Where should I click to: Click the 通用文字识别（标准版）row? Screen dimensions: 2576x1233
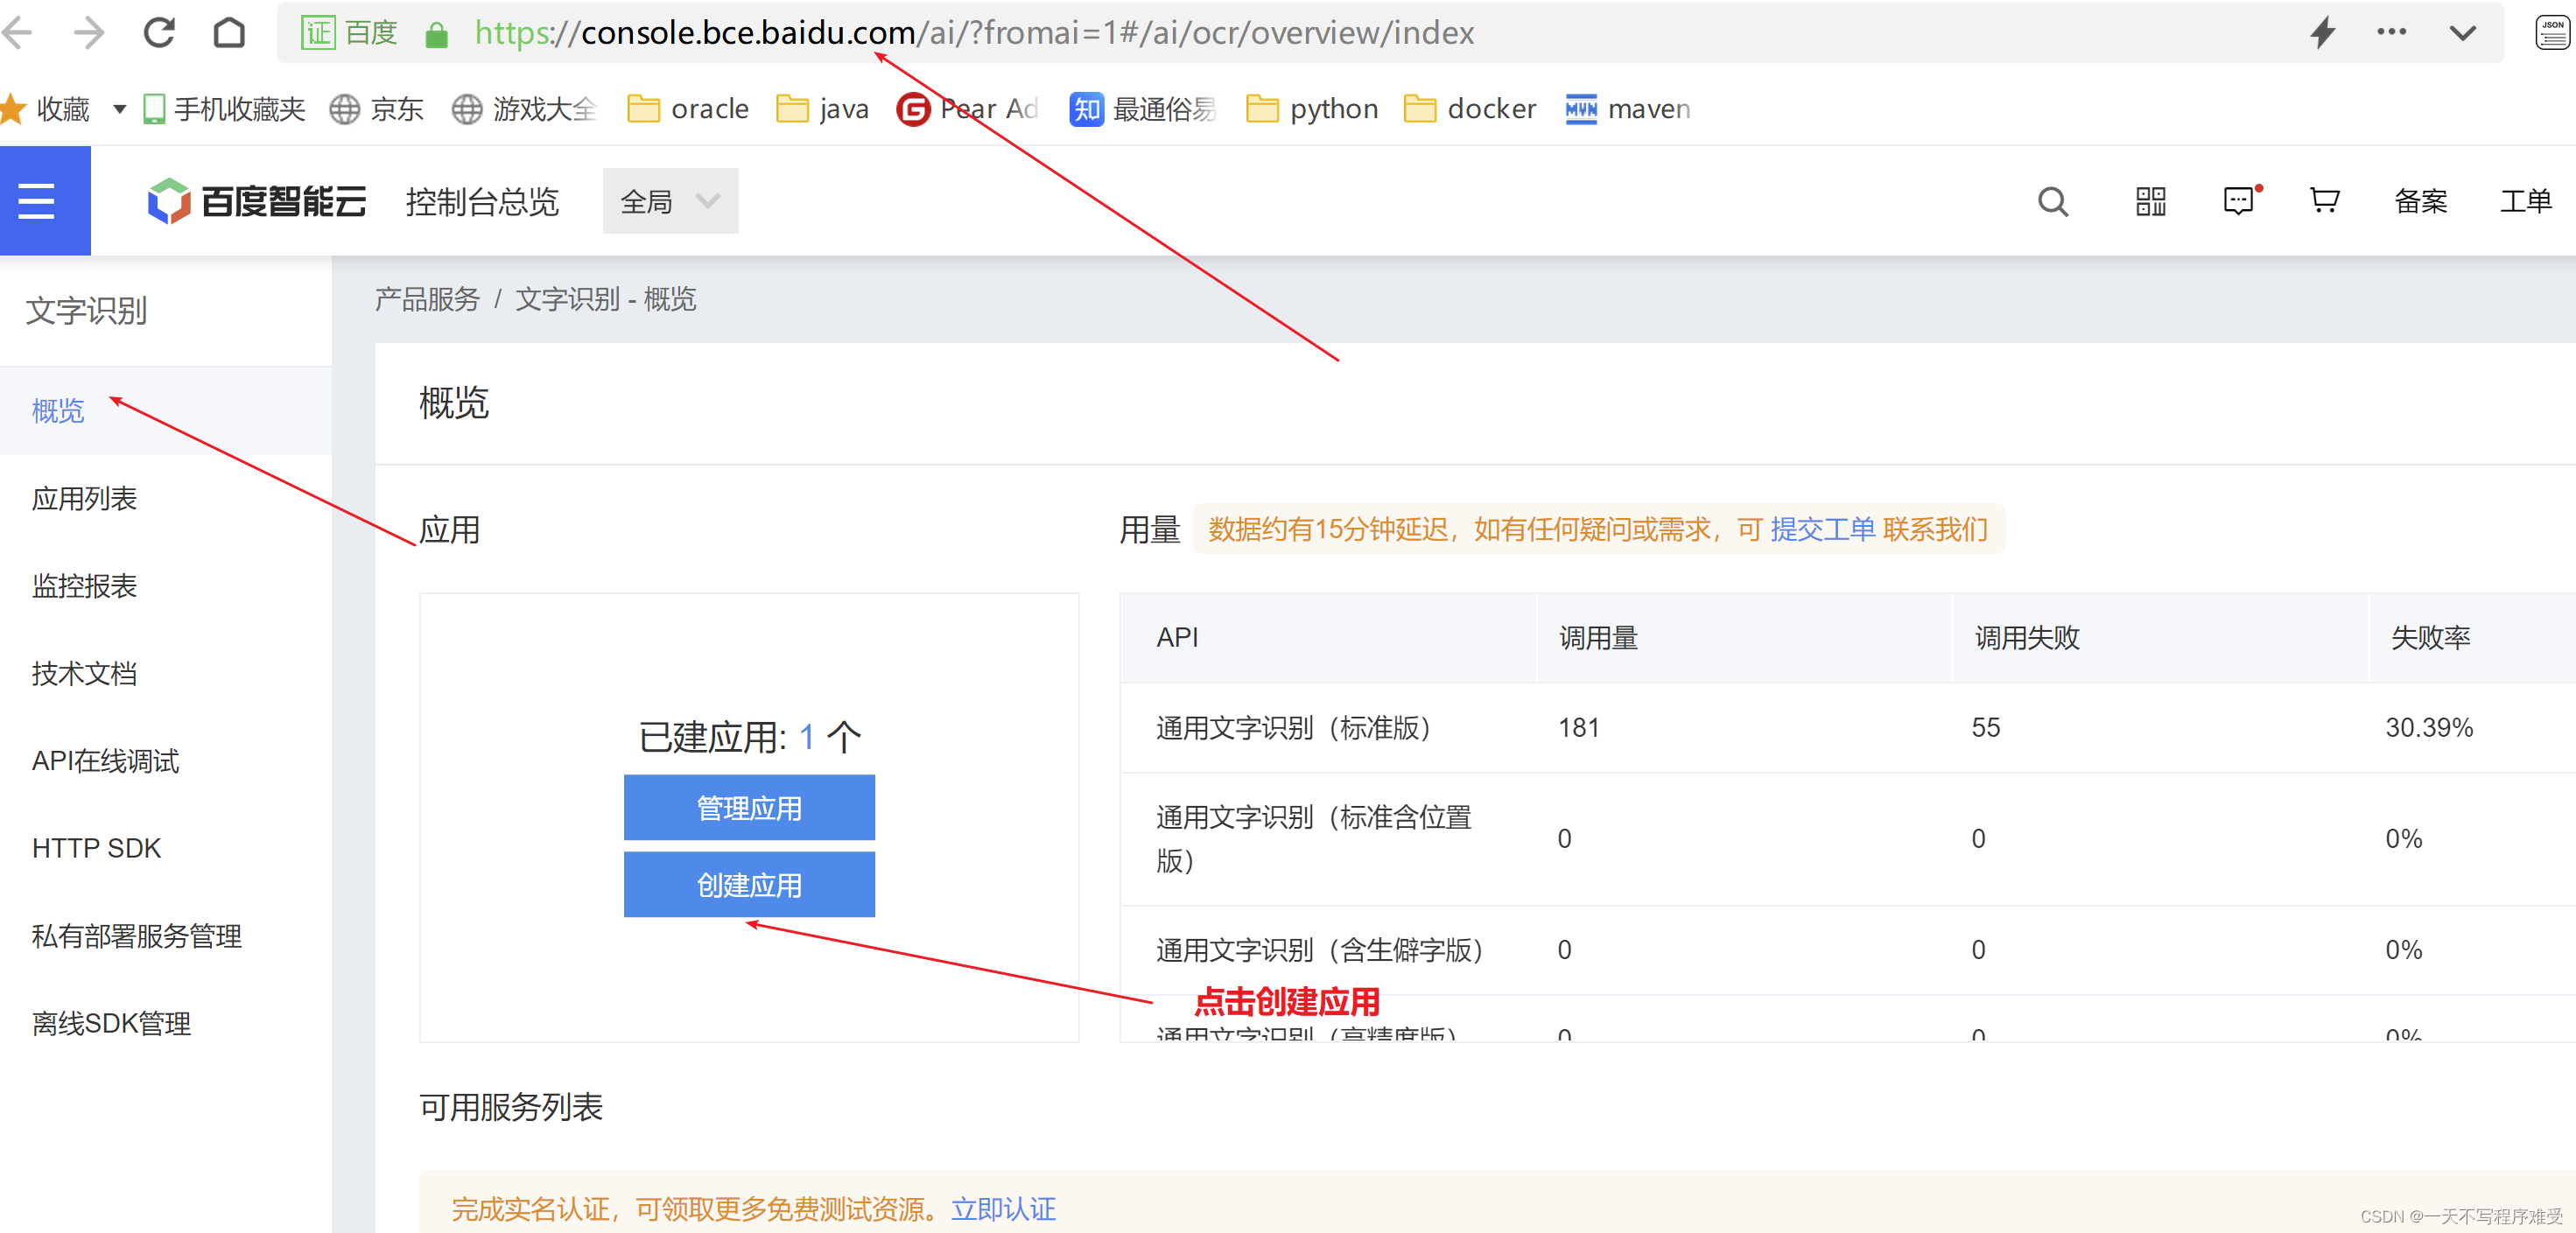1847,728
